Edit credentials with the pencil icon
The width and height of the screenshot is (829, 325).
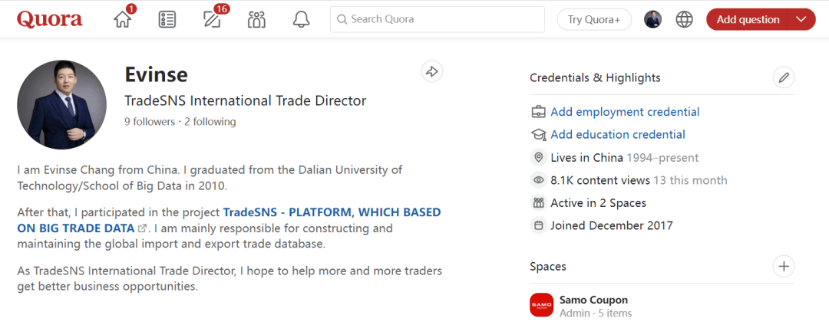[x=783, y=77]
